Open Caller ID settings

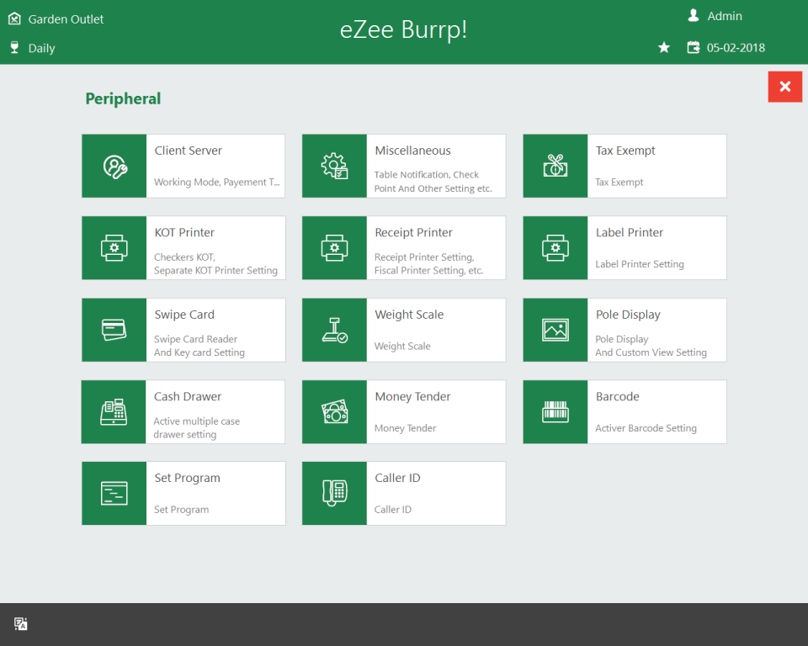403,493
